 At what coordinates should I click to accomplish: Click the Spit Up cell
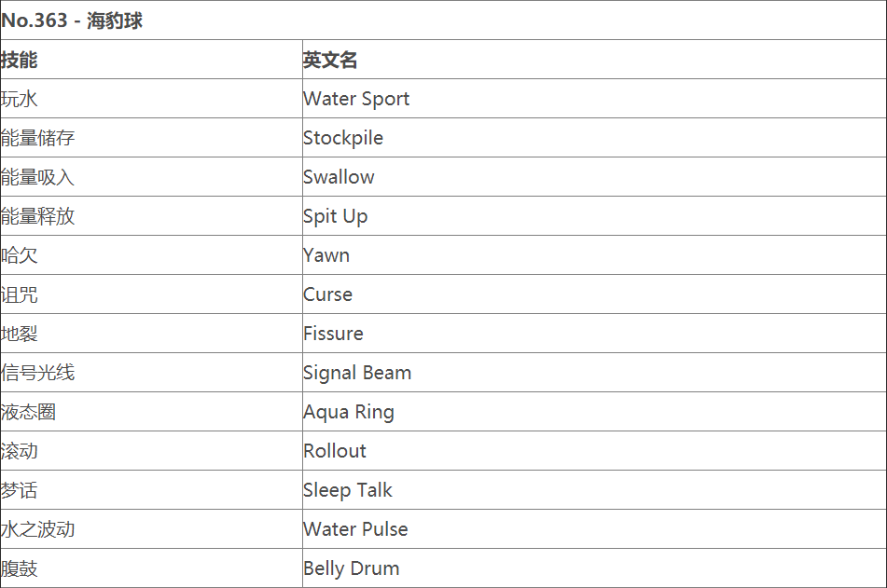tap(336, 216)
